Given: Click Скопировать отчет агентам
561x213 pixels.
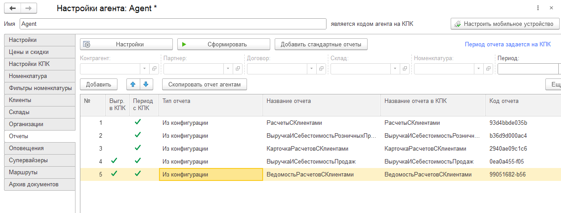Looking at the screenshot, I should (205, 84).
